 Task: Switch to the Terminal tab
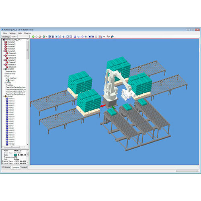pos(24,167)
